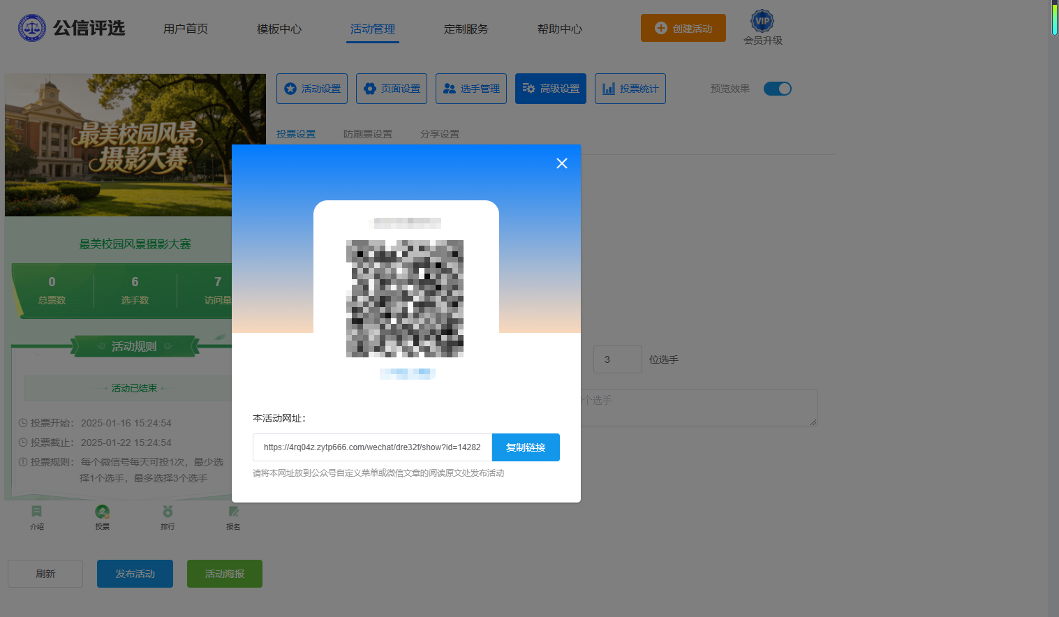Screen dimensions: 1059x617
Task: Click the 最美校园风景摄影大赛 title text
Action: [135, 244]
